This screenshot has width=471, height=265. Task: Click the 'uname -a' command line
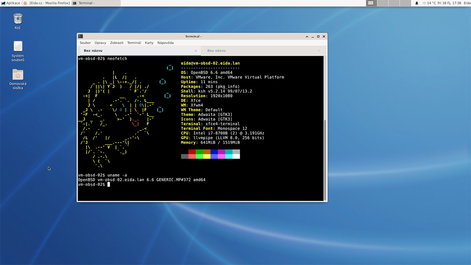tap(103, 175)
